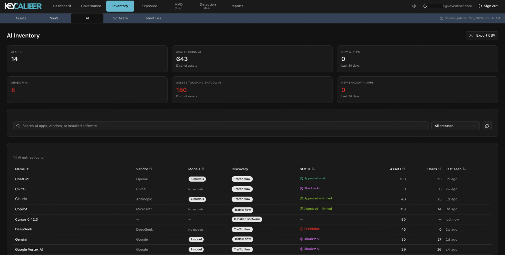Sort by Name column header
This screenshot has height=255, width=505.
[x=22, y=169]
